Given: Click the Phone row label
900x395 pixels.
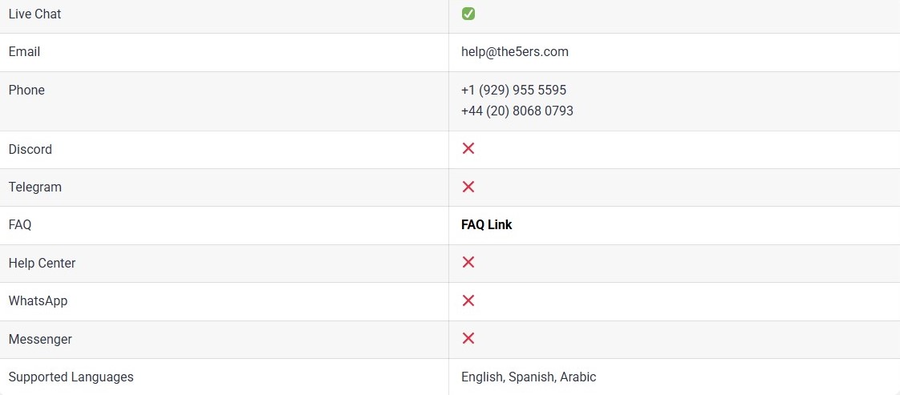Looking at the screenshot, I should [x=26, y=90].
